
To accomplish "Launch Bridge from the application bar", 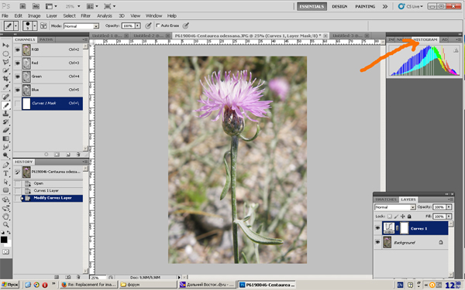I will pyautogui.click(x=22, y=6).
